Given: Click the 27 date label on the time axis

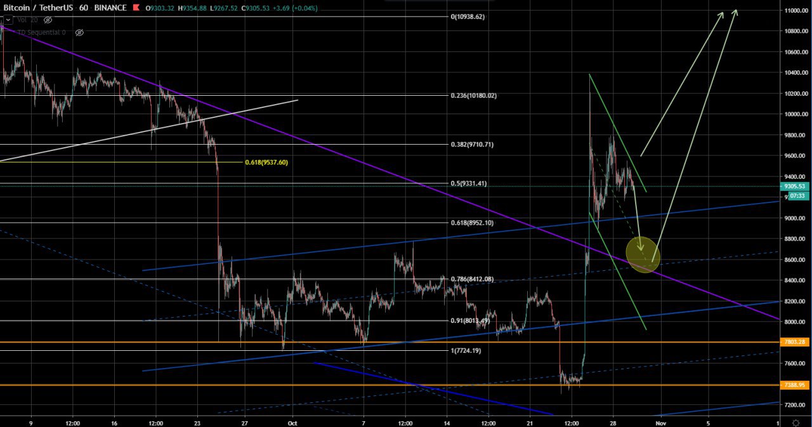Looking at the screenshot, I should (x=245, y=422).
